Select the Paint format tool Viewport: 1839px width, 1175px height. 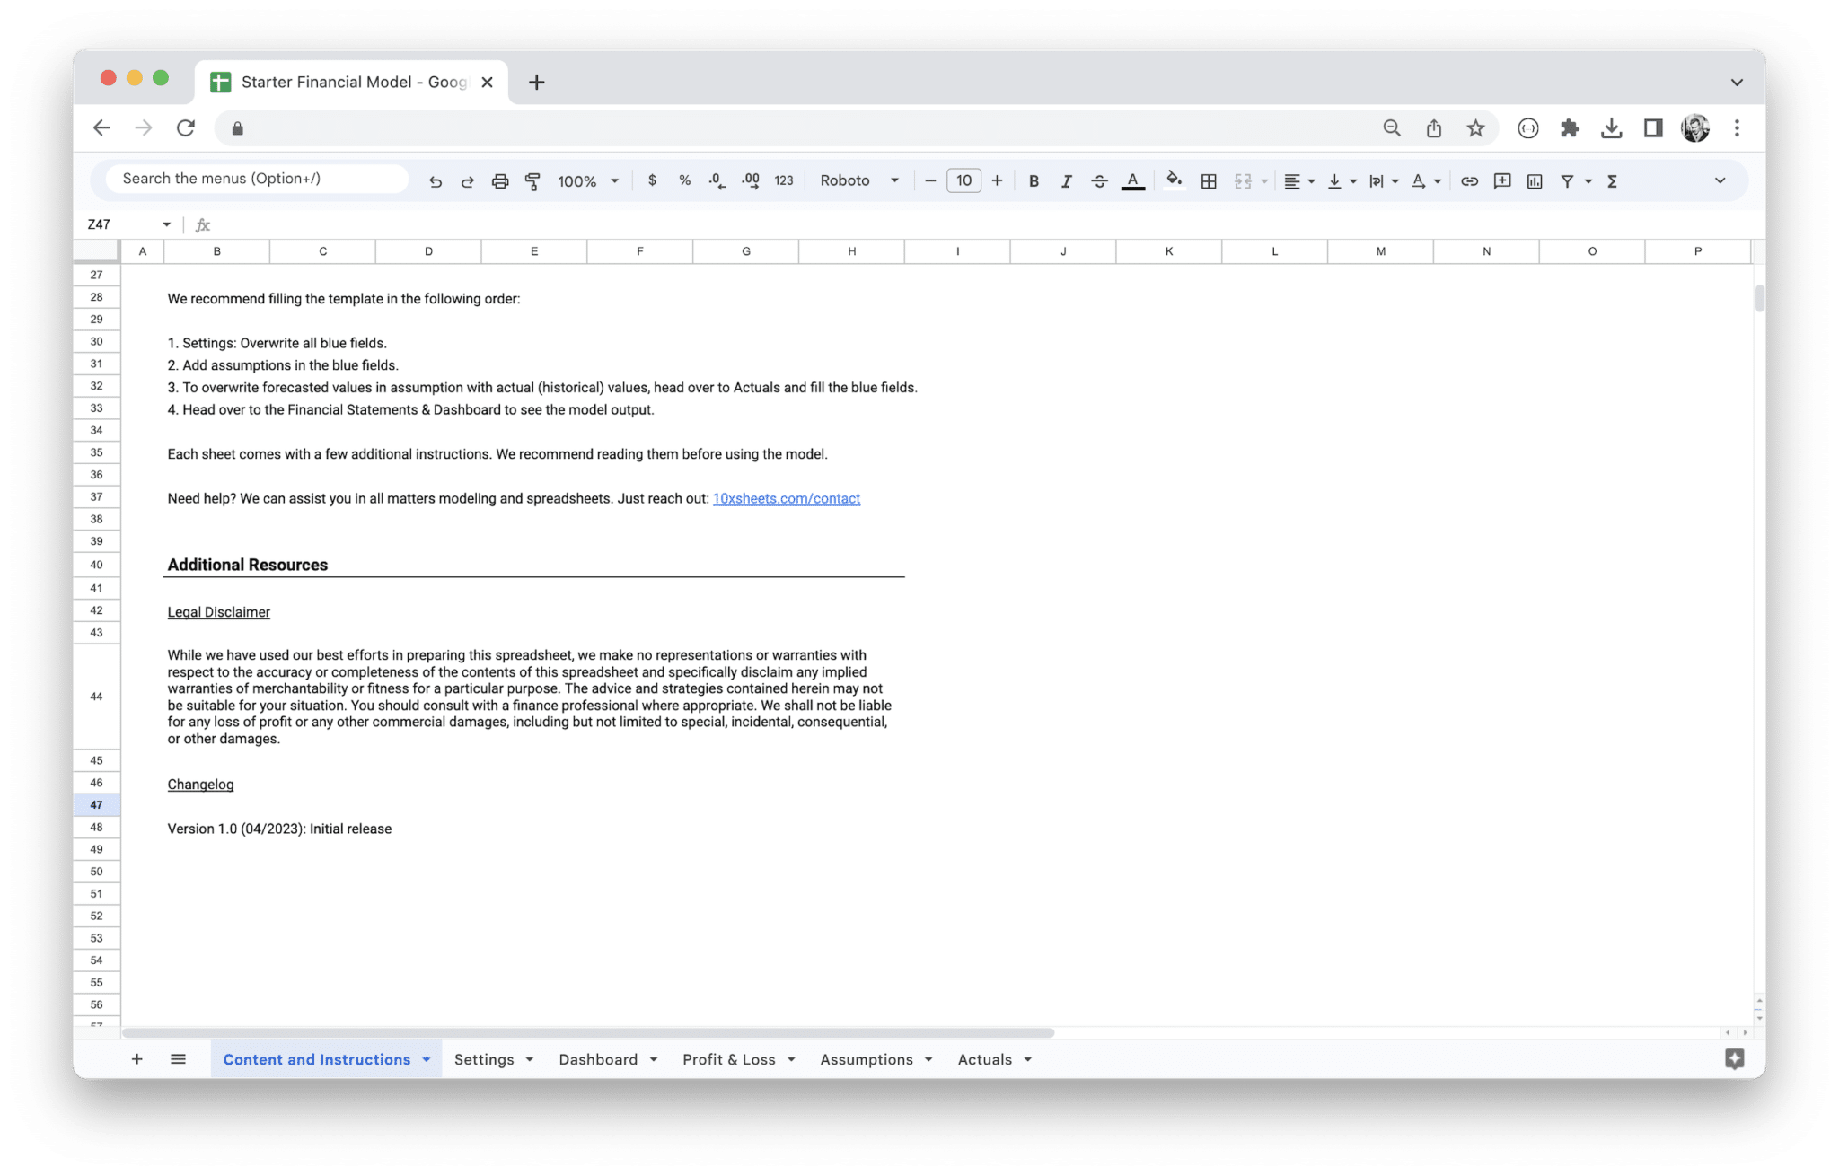(533, 180)
